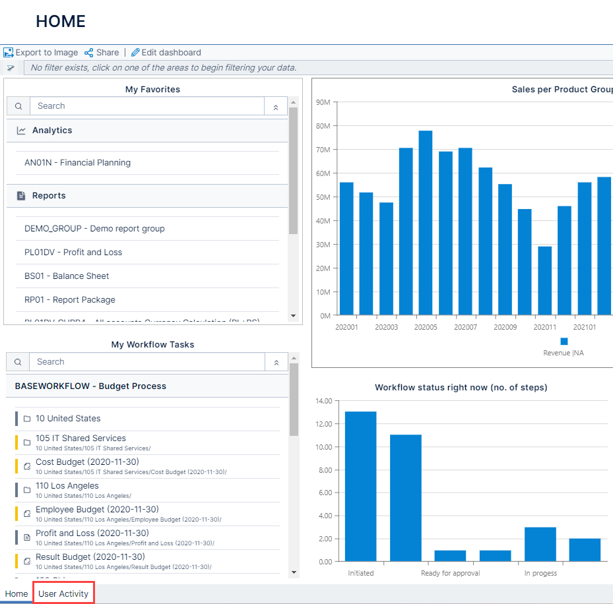Click the search magnifier in My Workflow Tasks
The image size is (613, 604).
(x=17, y=361)
